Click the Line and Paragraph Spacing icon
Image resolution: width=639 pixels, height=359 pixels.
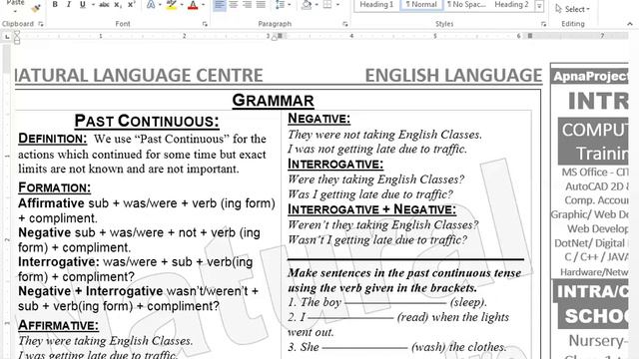(280, 4)
